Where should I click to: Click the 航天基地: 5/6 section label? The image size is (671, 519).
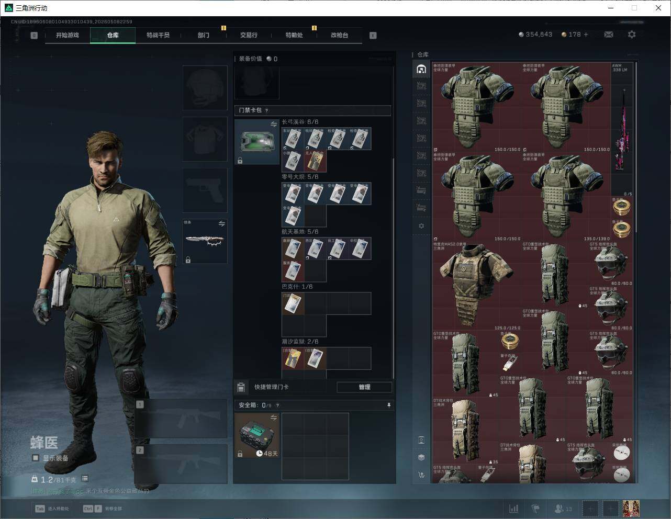[300, 232]
